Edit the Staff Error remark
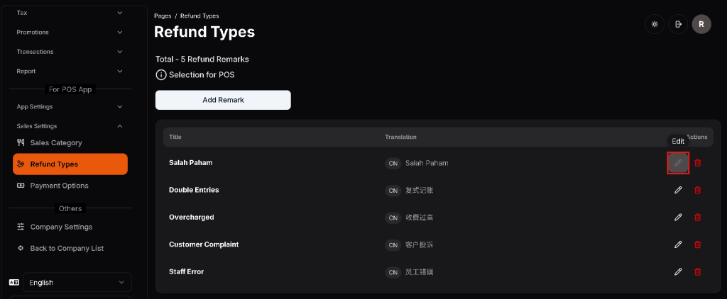 (678, 271)
